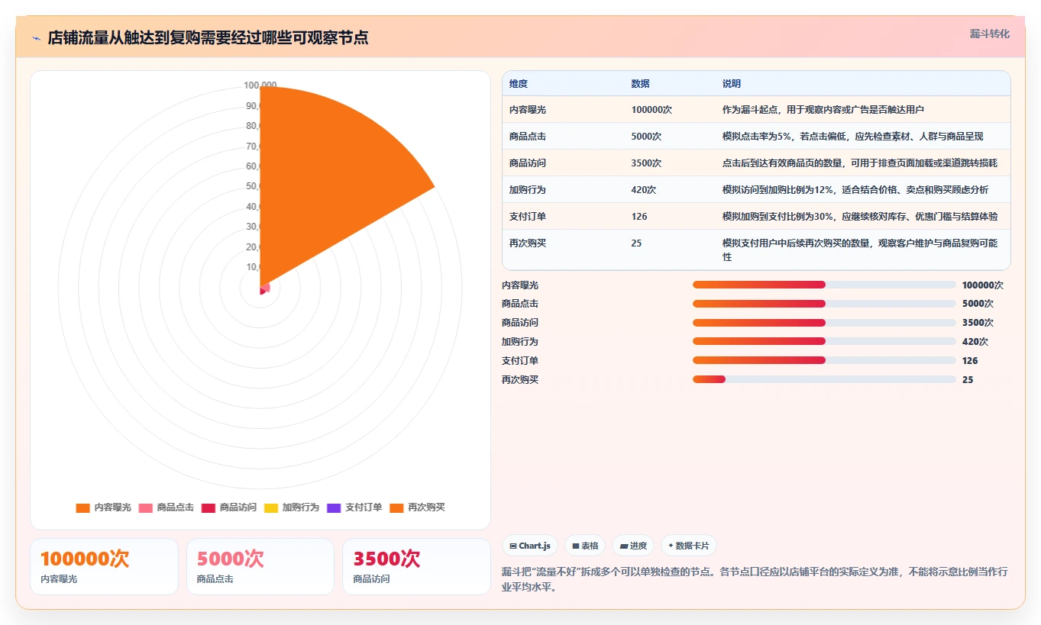This screenshot has width=1041, height=625.
Task: Click the 表格 tag chip
Action: click(x=585, y=546)
